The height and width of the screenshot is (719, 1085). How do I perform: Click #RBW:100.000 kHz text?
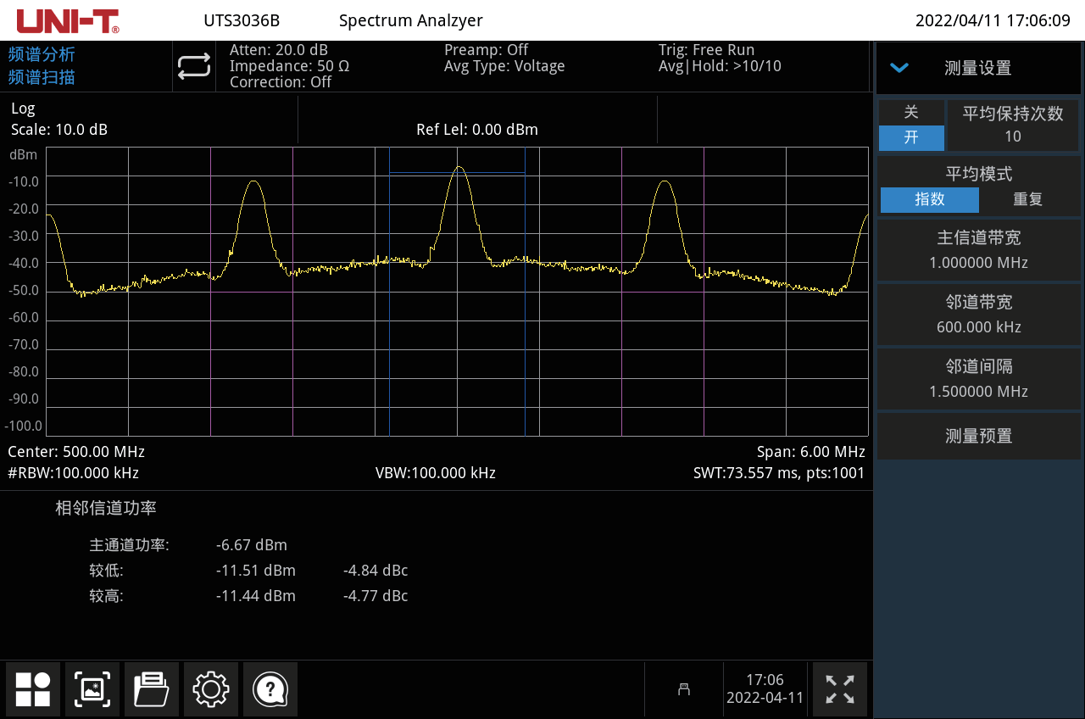73,473
